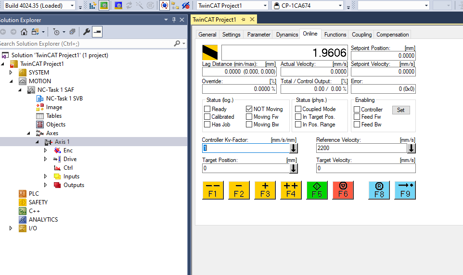The width and height of the screenshot is (463, 275).
Task: Click F4 fast forward jog button
Action: [291, 190]
